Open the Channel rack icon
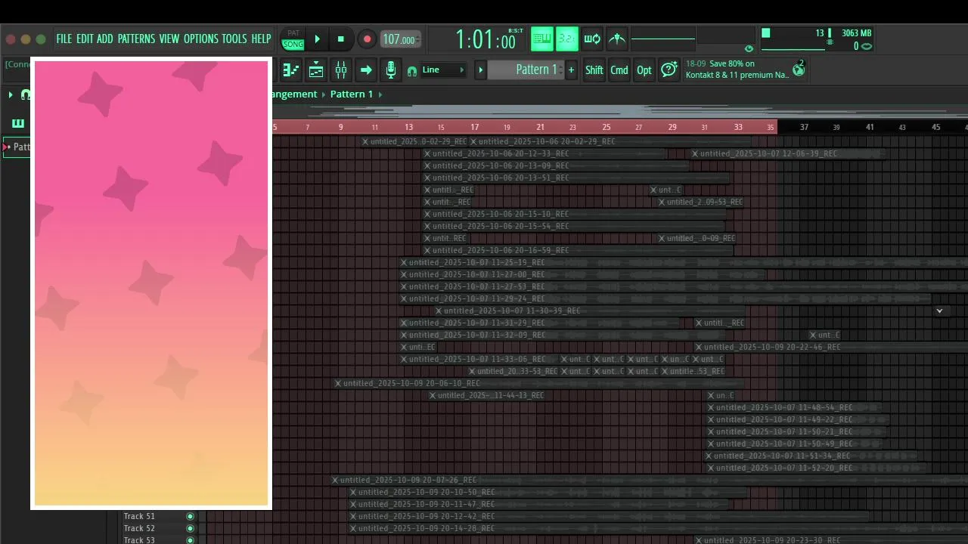Screen dimensions: 968x544 [316, 70]
